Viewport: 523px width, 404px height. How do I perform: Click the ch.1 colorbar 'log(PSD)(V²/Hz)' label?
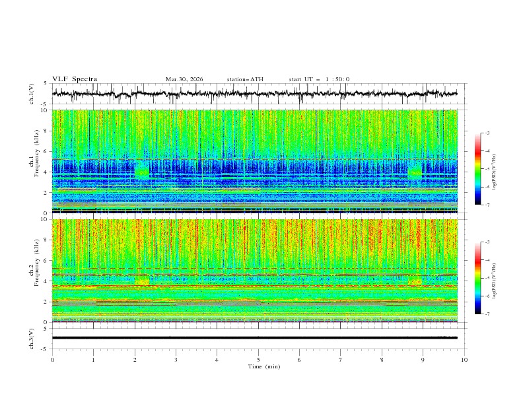point(495,172)
